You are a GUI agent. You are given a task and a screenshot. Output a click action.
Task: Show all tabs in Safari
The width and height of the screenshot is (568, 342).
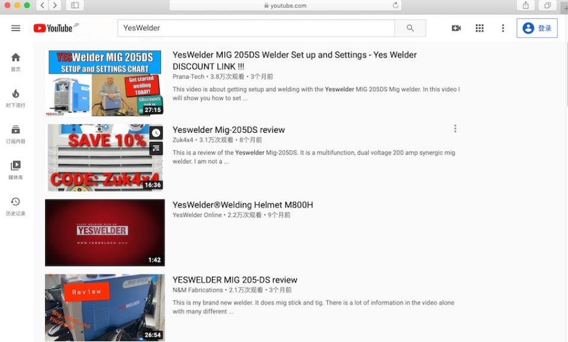point(547,5)
